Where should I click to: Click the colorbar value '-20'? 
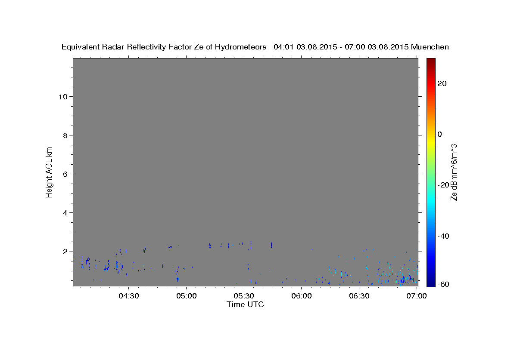(x=443, y=185)
